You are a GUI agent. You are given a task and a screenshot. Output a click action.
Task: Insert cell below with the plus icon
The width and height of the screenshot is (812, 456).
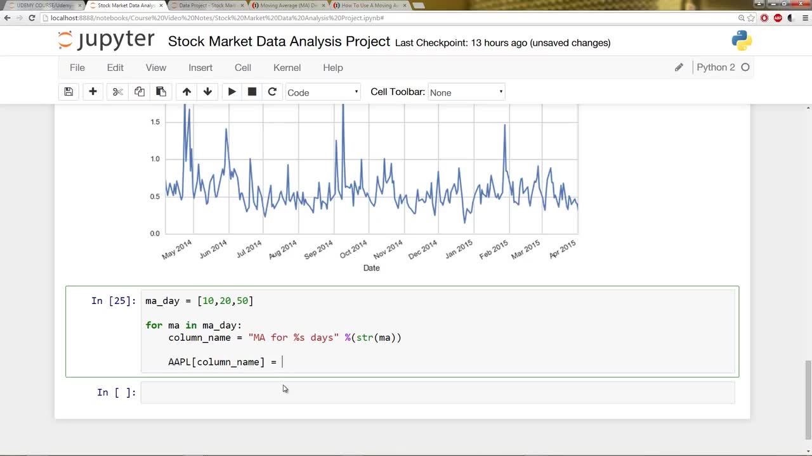[93, 92]
